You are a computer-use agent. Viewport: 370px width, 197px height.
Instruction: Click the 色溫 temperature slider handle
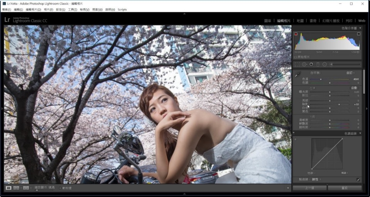pos(320,79)
